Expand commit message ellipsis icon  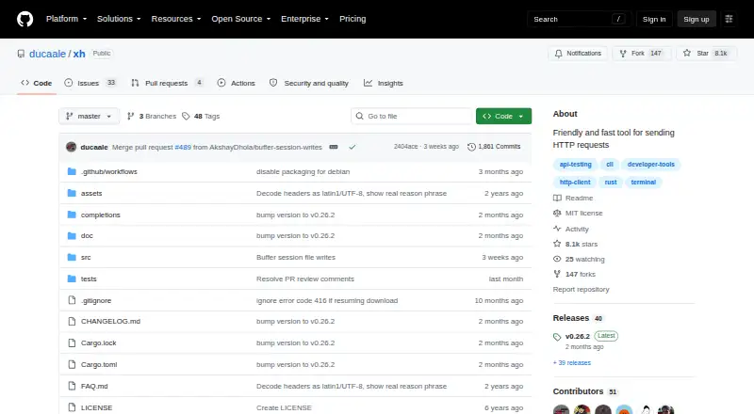(334, 147)
